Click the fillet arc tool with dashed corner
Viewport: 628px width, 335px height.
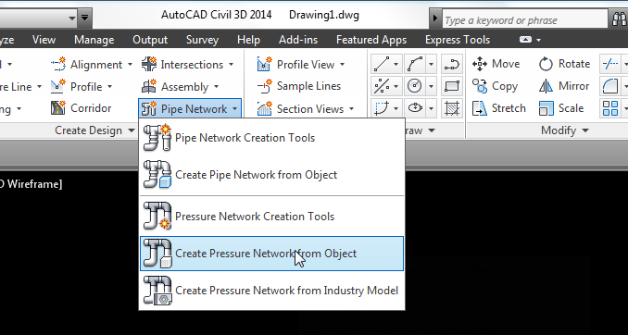pos(382,108)
